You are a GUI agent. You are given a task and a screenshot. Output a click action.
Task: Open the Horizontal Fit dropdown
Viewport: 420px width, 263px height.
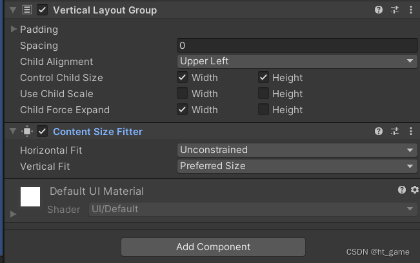coord(297,150)
